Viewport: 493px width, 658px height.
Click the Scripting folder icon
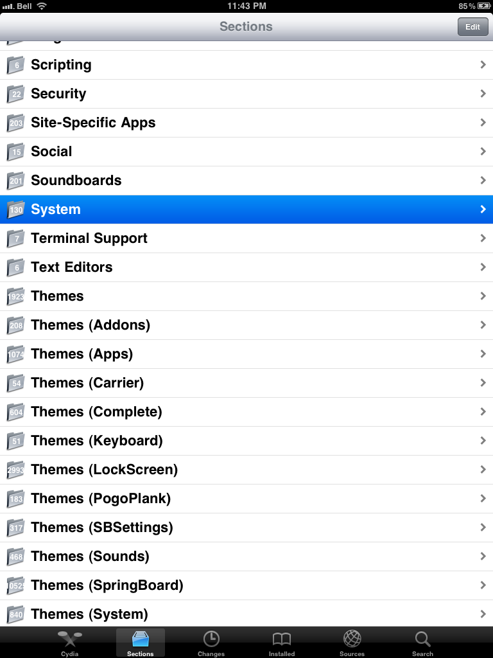pyautogui.click(x=15, y=65)
